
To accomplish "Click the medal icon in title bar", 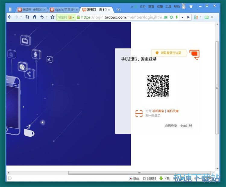I will [x=184, y=6].
